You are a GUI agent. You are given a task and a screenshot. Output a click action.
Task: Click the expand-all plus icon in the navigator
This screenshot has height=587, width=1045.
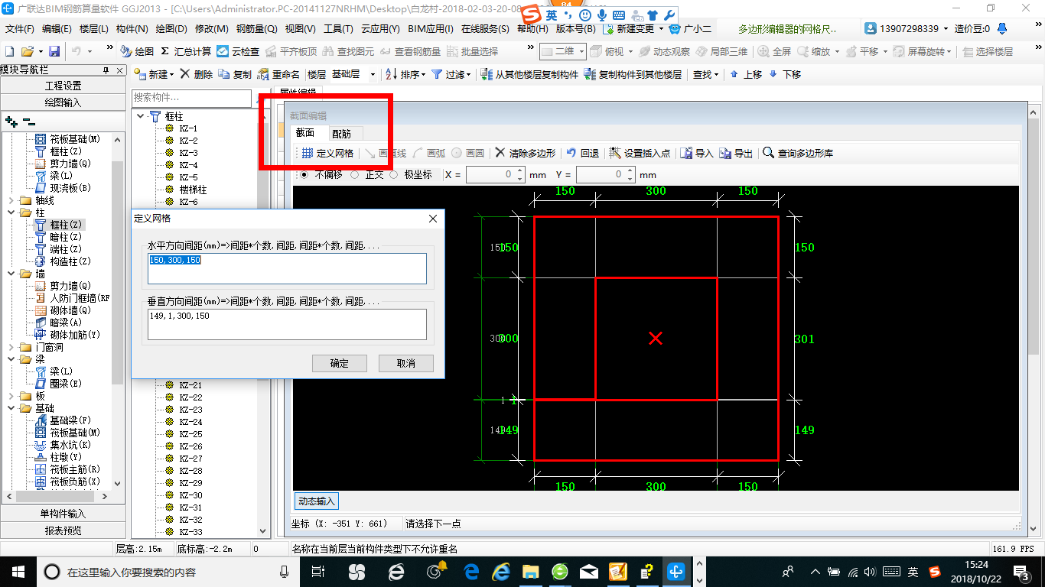click(11, 121)
